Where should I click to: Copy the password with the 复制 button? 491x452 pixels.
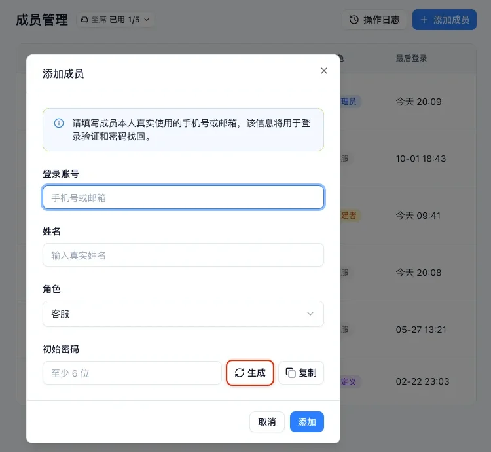click(x=301, y=373)
